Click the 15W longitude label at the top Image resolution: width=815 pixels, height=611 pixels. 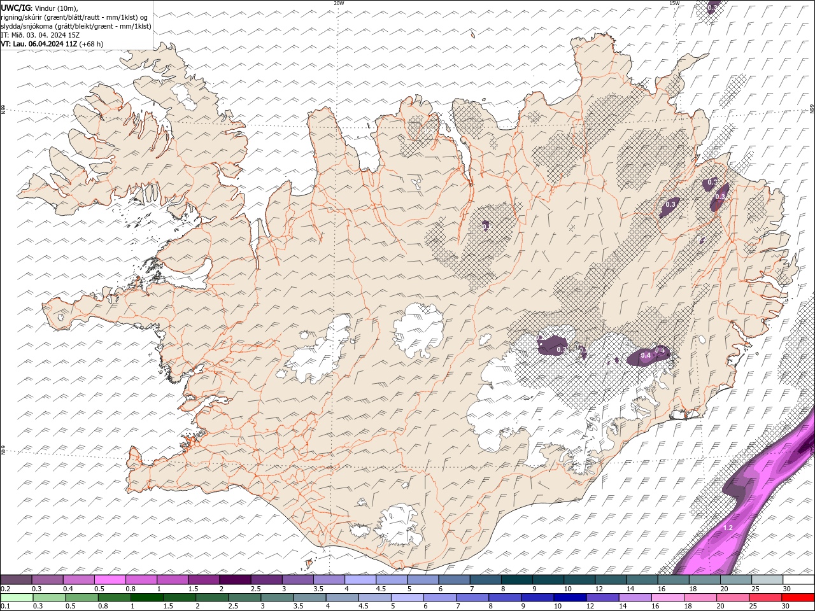pos(674,3)
